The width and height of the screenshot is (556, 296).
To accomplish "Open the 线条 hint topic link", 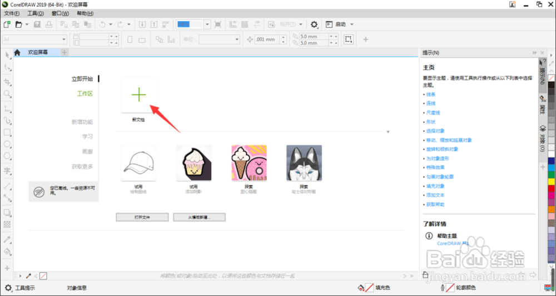I will [431, 95].
